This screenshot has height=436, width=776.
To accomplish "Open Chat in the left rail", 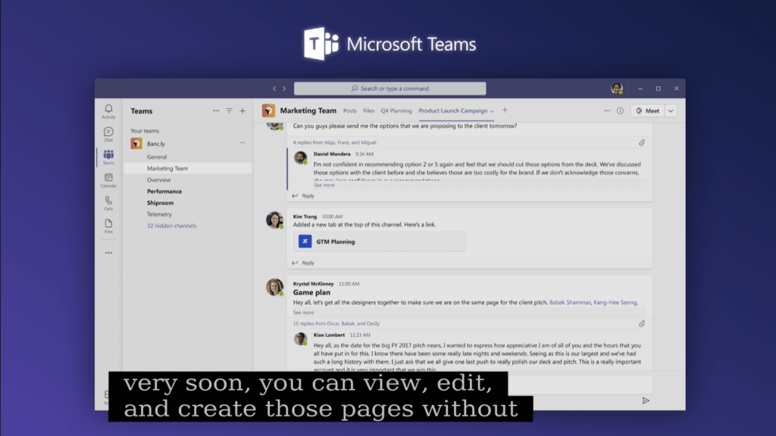I will click(108, 134).
